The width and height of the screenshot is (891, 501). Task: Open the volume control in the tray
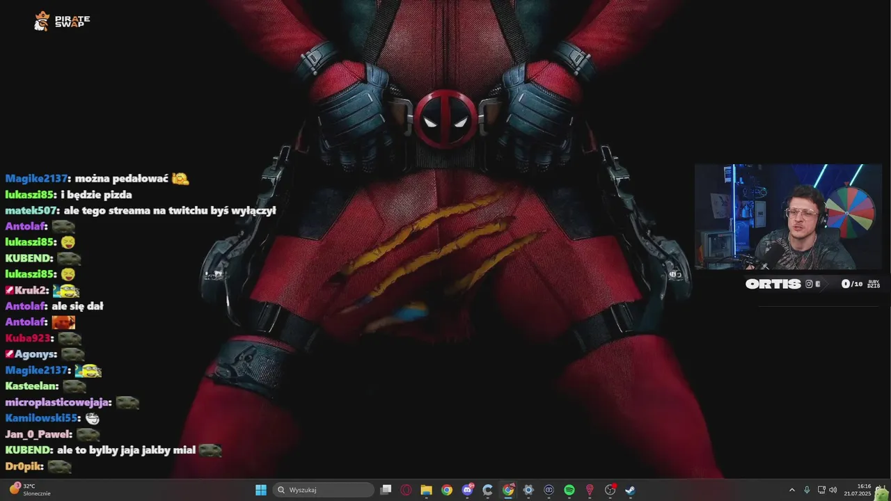pyautogui.click(x=833, y=490)
